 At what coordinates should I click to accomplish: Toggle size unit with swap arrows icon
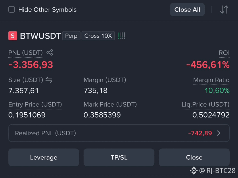coord(49,80)
